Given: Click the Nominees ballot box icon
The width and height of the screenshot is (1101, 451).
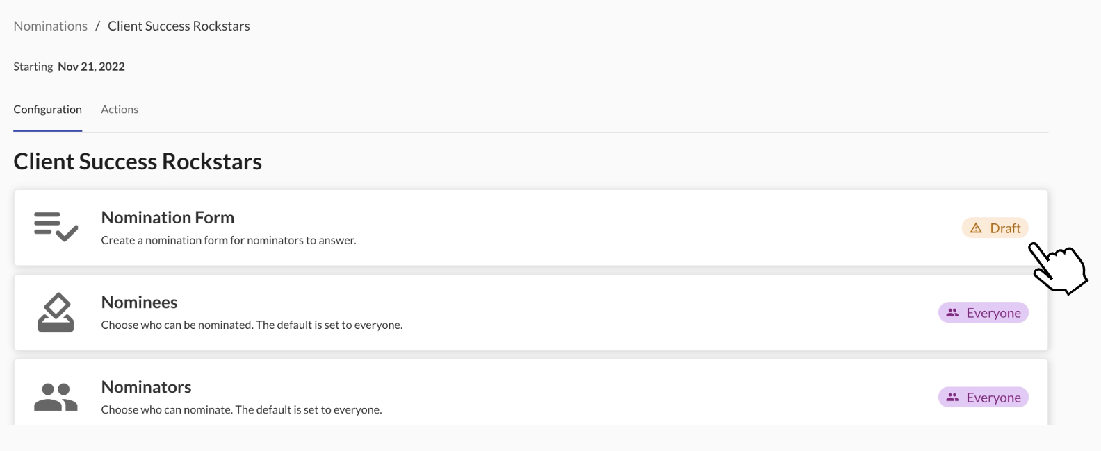Looking at the screenshot, I should coord(56,312).
